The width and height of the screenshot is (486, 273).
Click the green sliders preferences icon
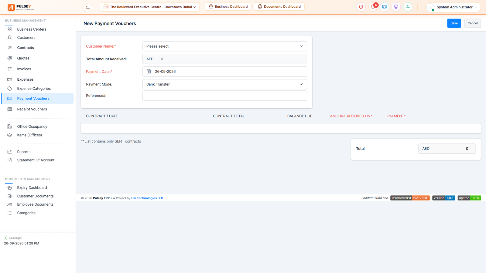tap(408, 7)
